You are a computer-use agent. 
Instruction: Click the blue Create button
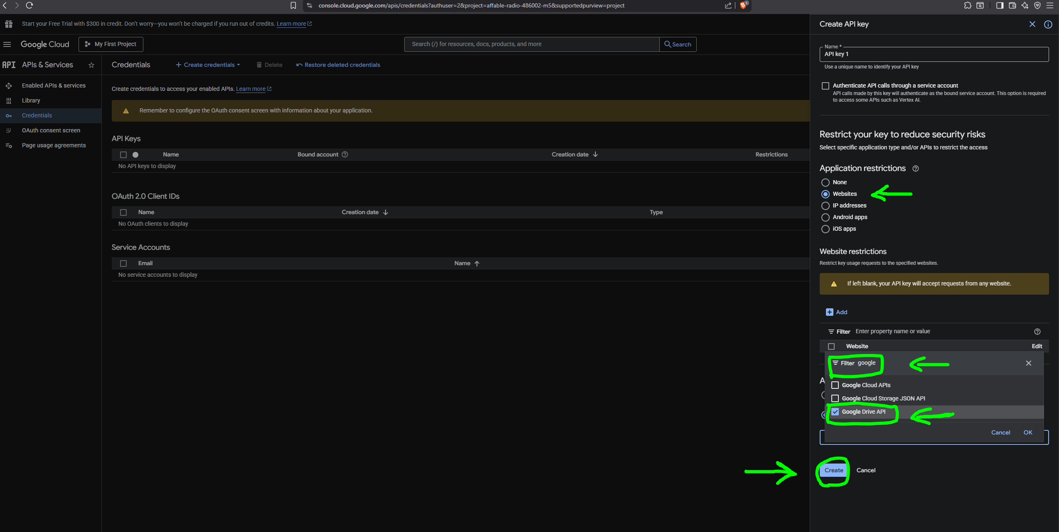[833, 470]
